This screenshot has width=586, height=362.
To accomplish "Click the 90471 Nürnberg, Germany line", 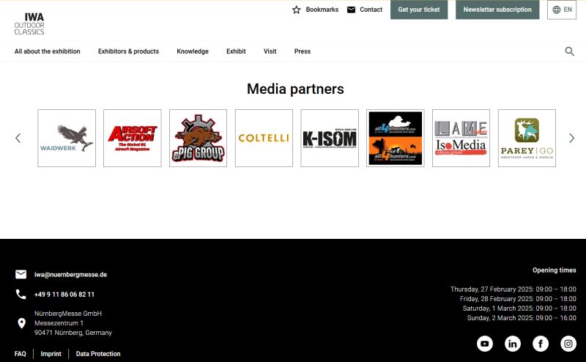I will 73,333.
